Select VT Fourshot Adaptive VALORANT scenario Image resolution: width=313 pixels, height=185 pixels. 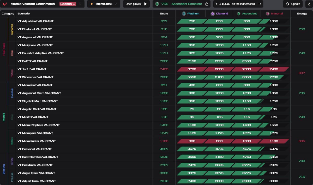(x=41, y=53)
